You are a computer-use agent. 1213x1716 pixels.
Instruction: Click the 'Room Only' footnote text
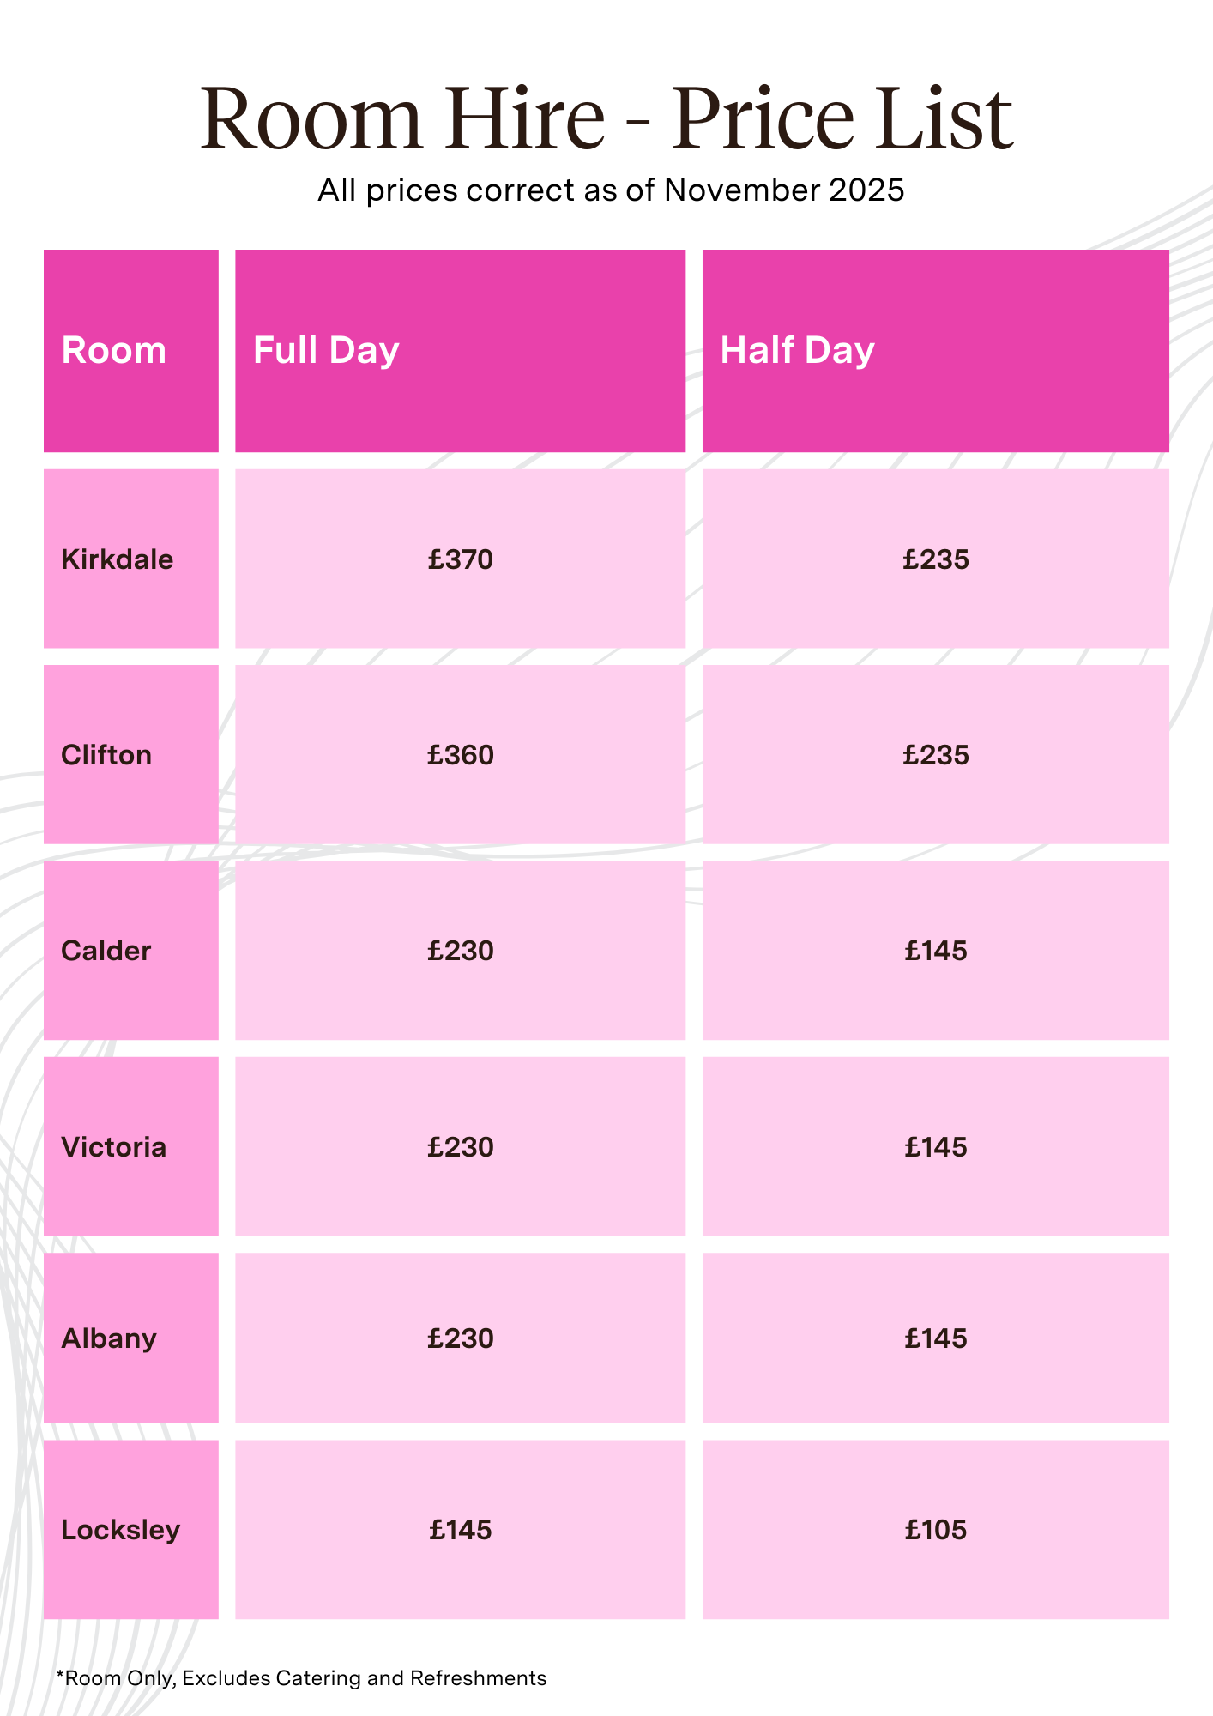point(302,1678)
